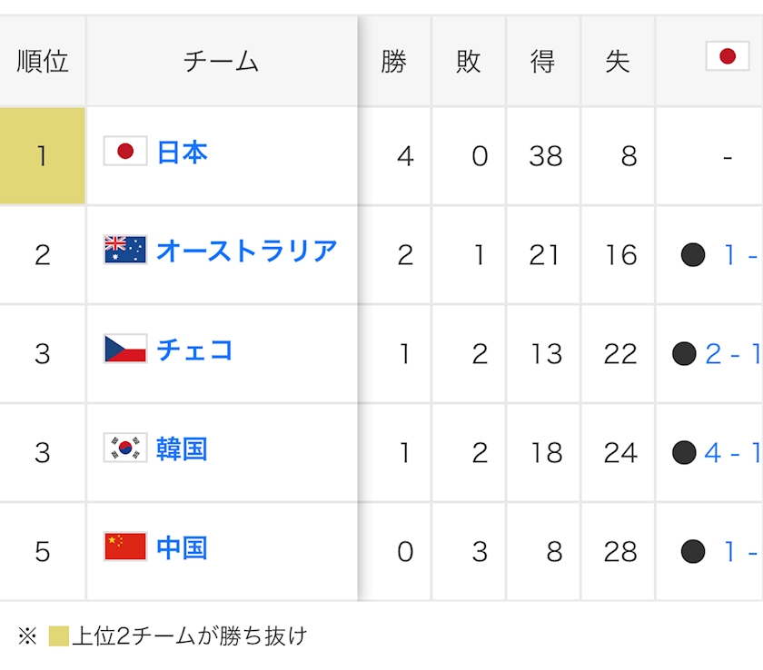Viewport: 763px width, 670px height.
Task: Click the black loss circle in Australia row
Action: [693, 255]
